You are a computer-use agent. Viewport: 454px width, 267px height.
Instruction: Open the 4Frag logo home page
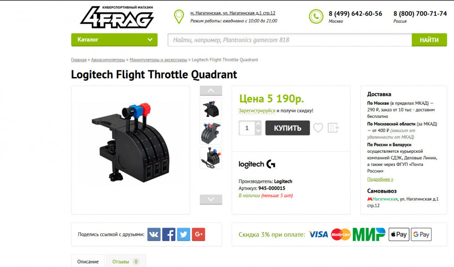coord(117,17)
